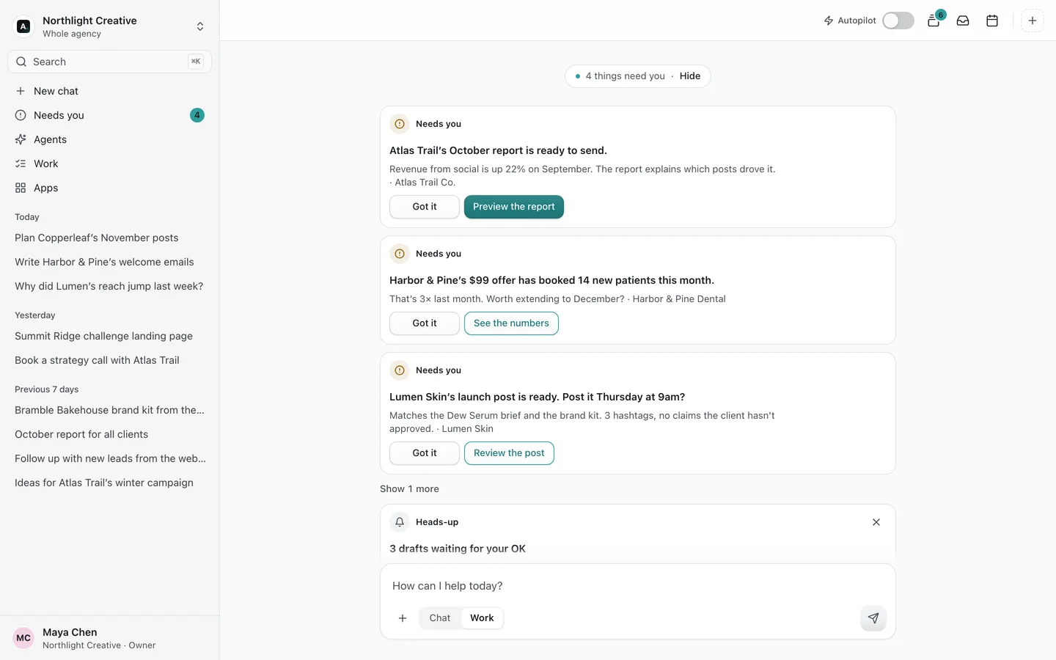Open the inbox icon in top bar
Viewport: 1056px width, 660px height.
(x=963, y=21)
